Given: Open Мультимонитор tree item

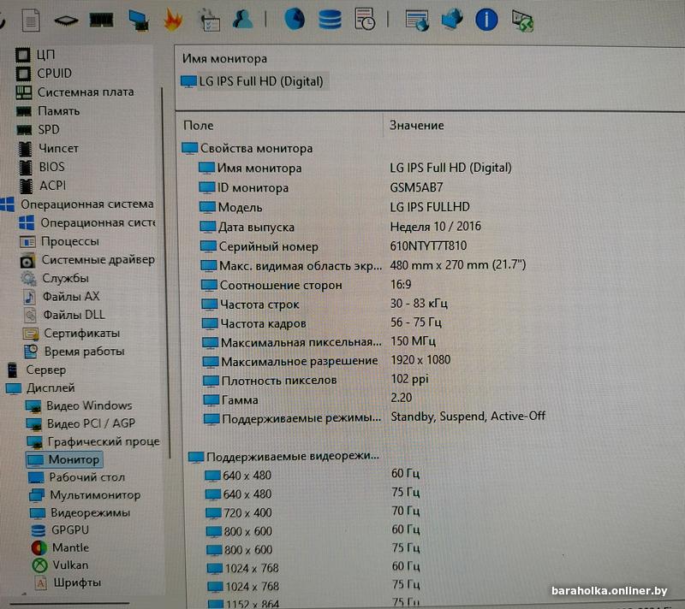Looking at the screenshot, I should click(x=85, y=495).
